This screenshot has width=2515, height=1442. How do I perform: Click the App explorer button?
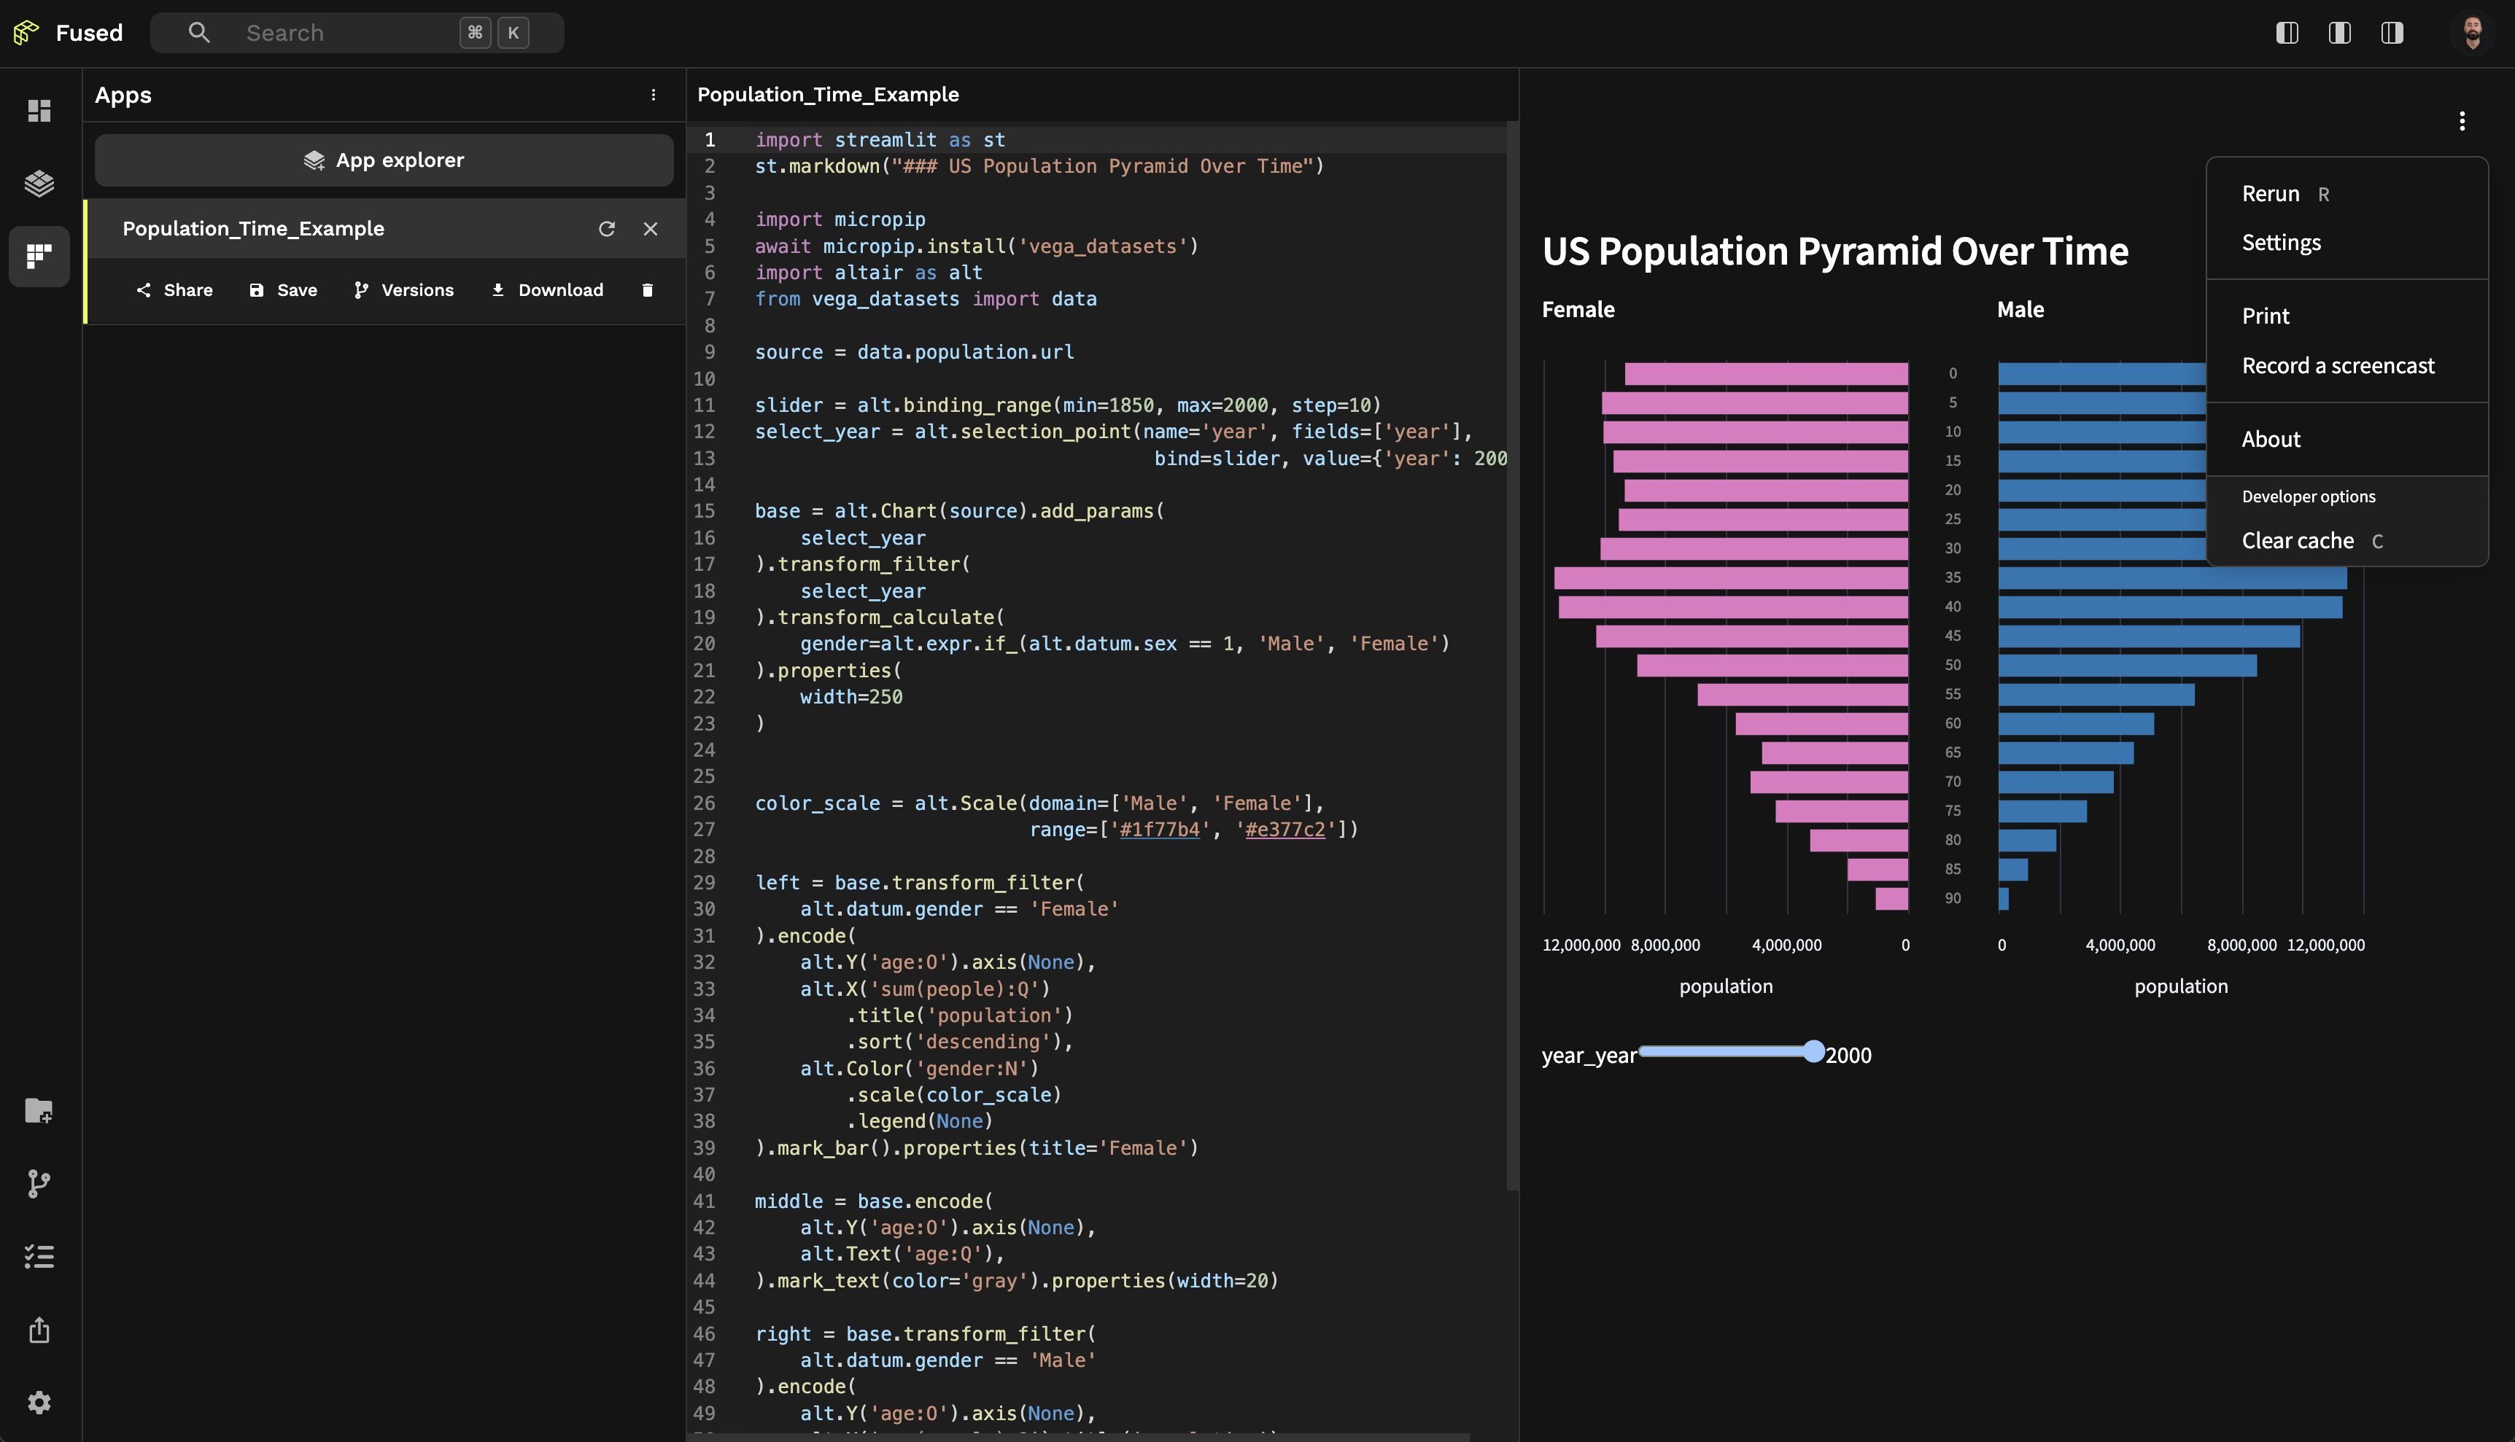pyautogui.click(x=384, y=160)
